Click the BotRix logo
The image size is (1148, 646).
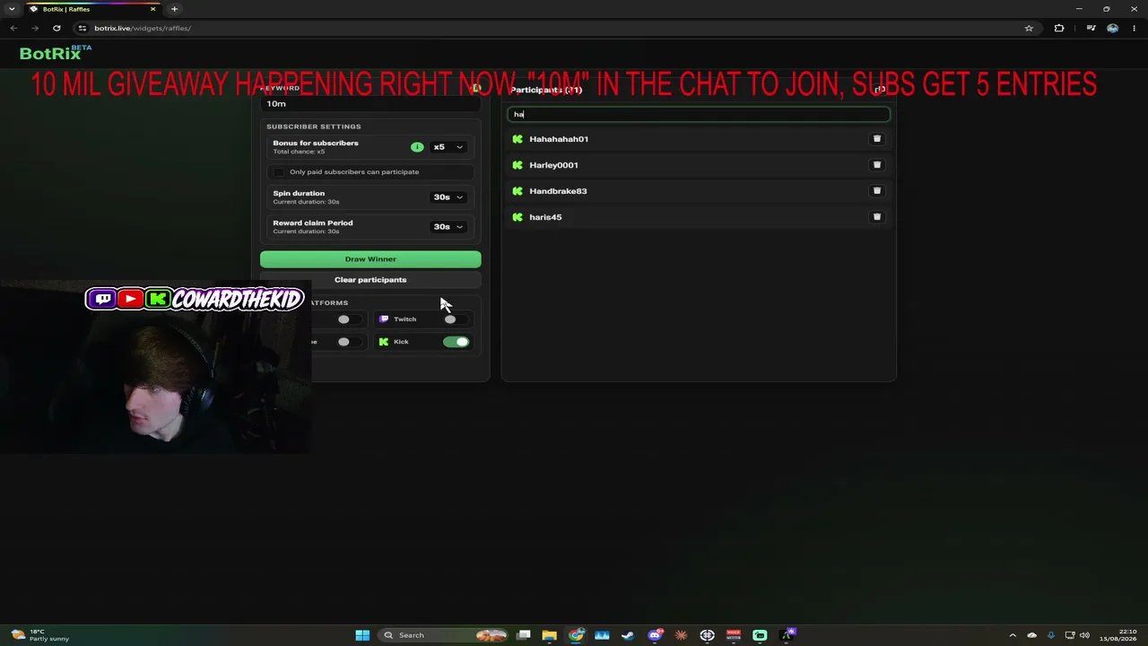(56, 53)
